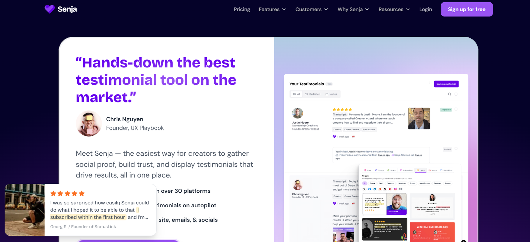Image resolution: width=530 pixels, height=242 pixels.
Task: Click the Senja heart logo
Action: coord(49,9)
